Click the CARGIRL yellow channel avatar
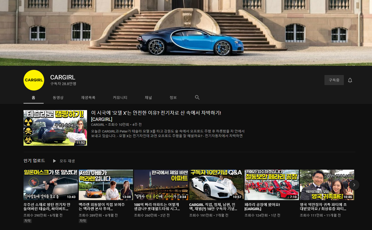This screenshot has height=230, width=372. tap(34, 80)
